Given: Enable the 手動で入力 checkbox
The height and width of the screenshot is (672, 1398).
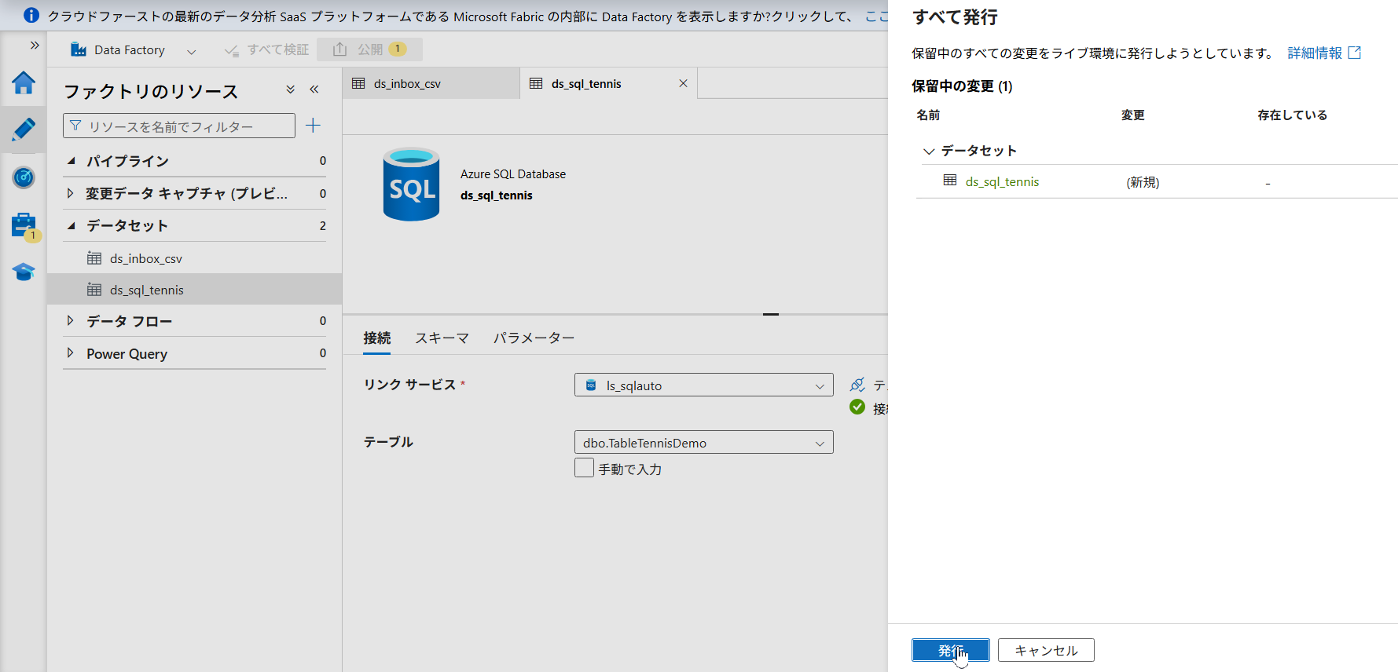Looking at the screenshot, I should click(x=584, y=469).
